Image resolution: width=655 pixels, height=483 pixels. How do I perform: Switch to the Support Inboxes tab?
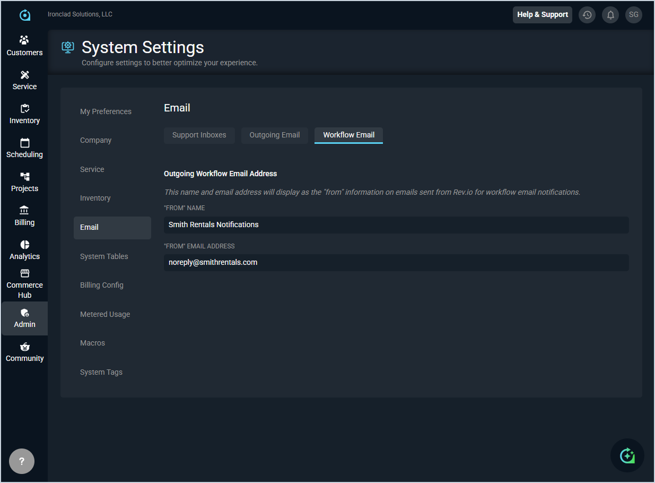[199, 135]
